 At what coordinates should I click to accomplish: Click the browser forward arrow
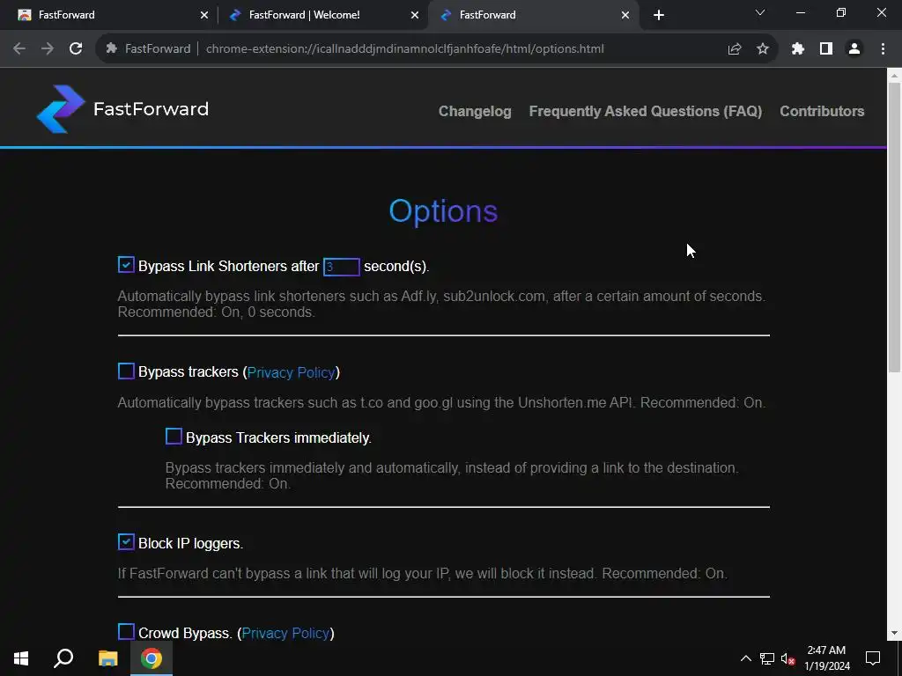(48, 49)
